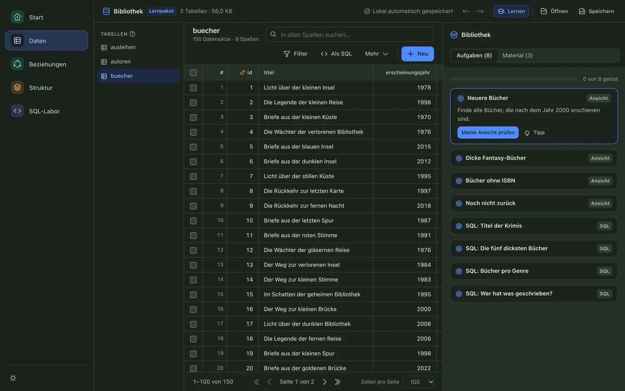
Task: Open the Start page in sidebar
Action: point(46,17)
